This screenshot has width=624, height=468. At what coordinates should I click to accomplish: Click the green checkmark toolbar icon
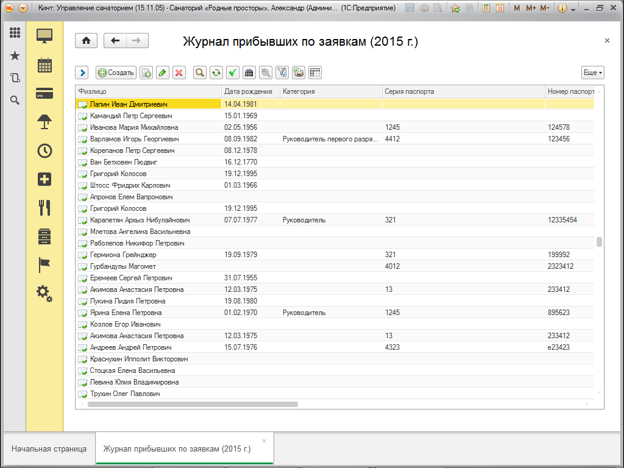point(232,73)
